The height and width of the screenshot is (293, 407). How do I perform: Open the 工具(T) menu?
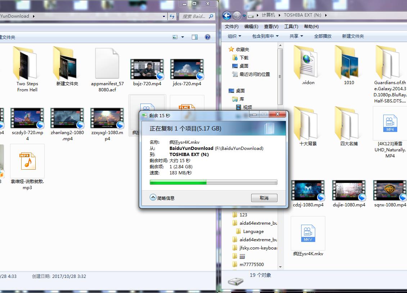click(x=291, y=27)
